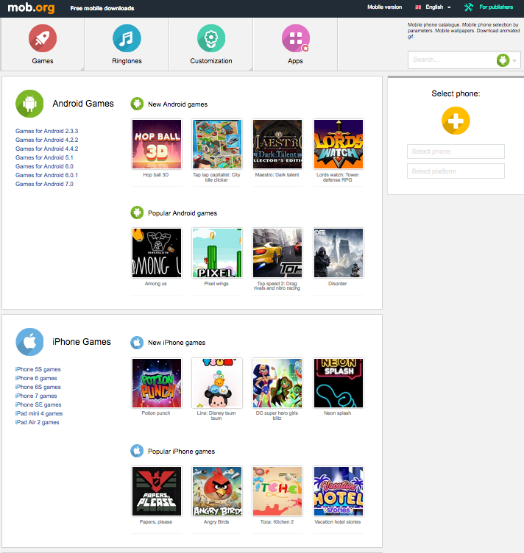This screenshot has width=524, height=553.
Task: Open Papers, please game thumbnail
Action: [157, 491]
